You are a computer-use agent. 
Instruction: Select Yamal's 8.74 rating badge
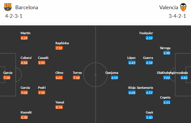pyautogui.click(x=59, y=107)
